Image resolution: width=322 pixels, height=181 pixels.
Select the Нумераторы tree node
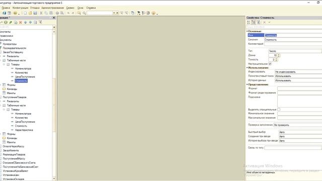pyautogui.click(x=10, y=44)
